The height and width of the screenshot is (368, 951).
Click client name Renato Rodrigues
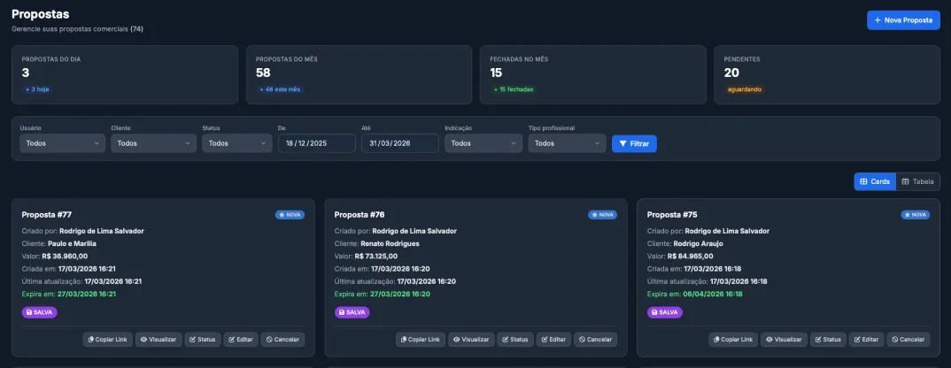coord(390,244)
